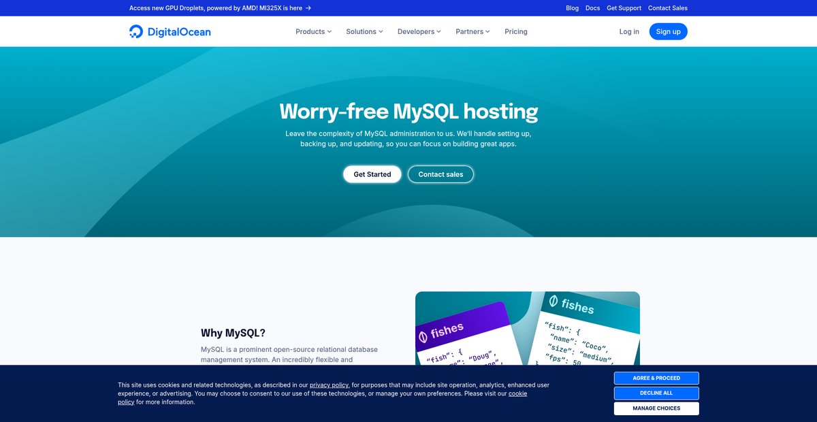
Task: Click the Get Started button
Action: coord(372,174)
